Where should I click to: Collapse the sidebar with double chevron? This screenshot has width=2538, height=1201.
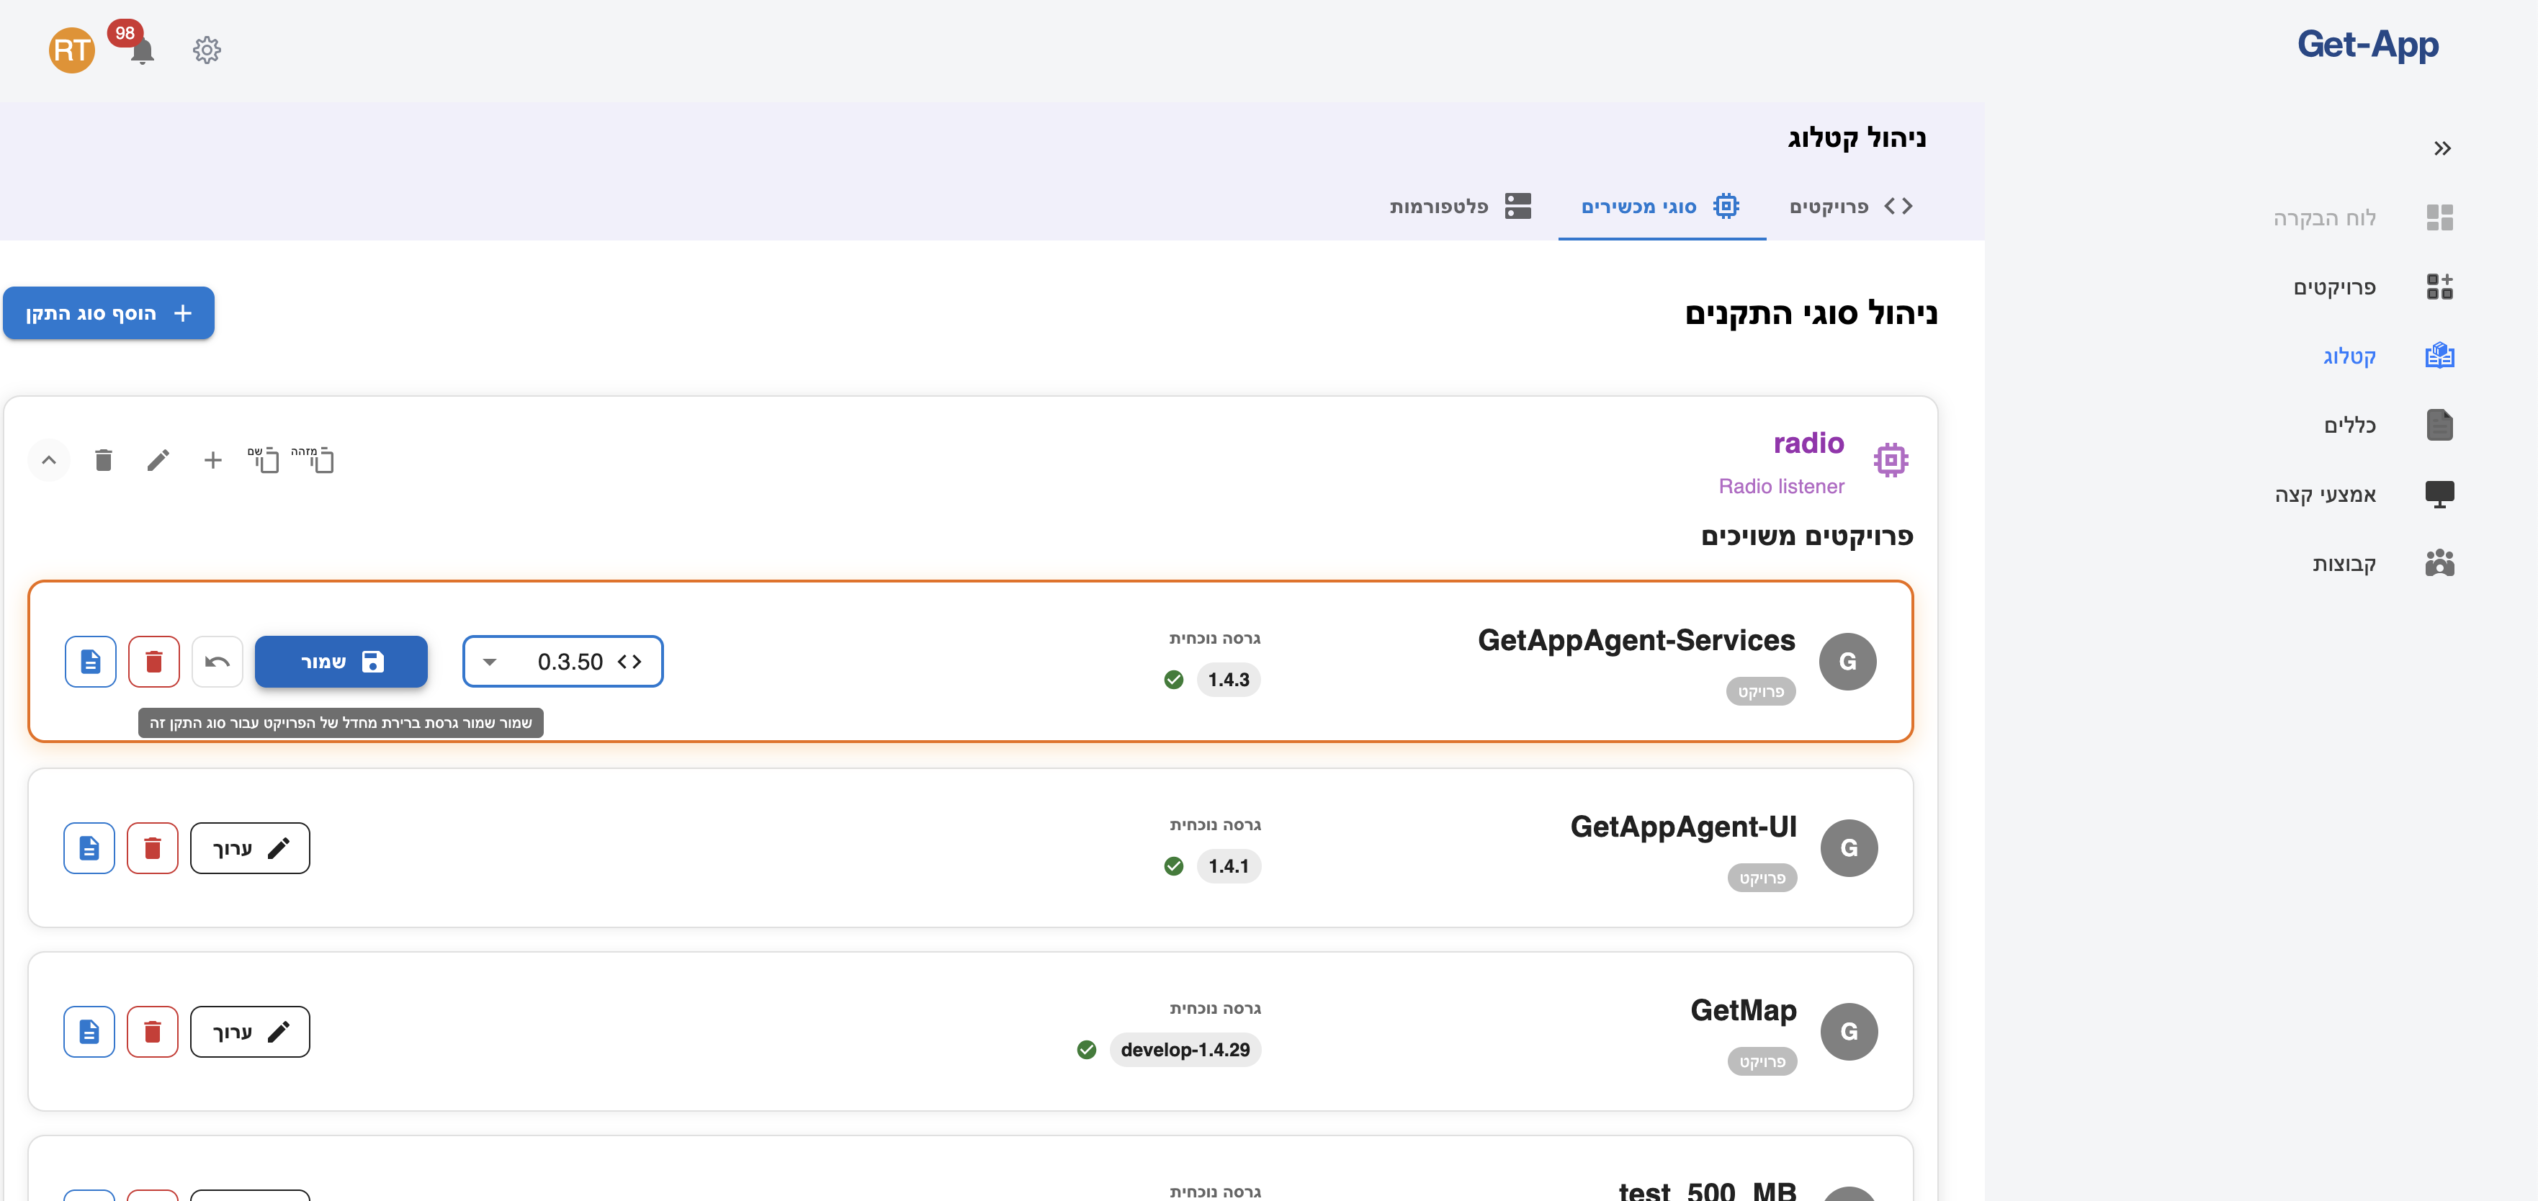(2441, 149)
